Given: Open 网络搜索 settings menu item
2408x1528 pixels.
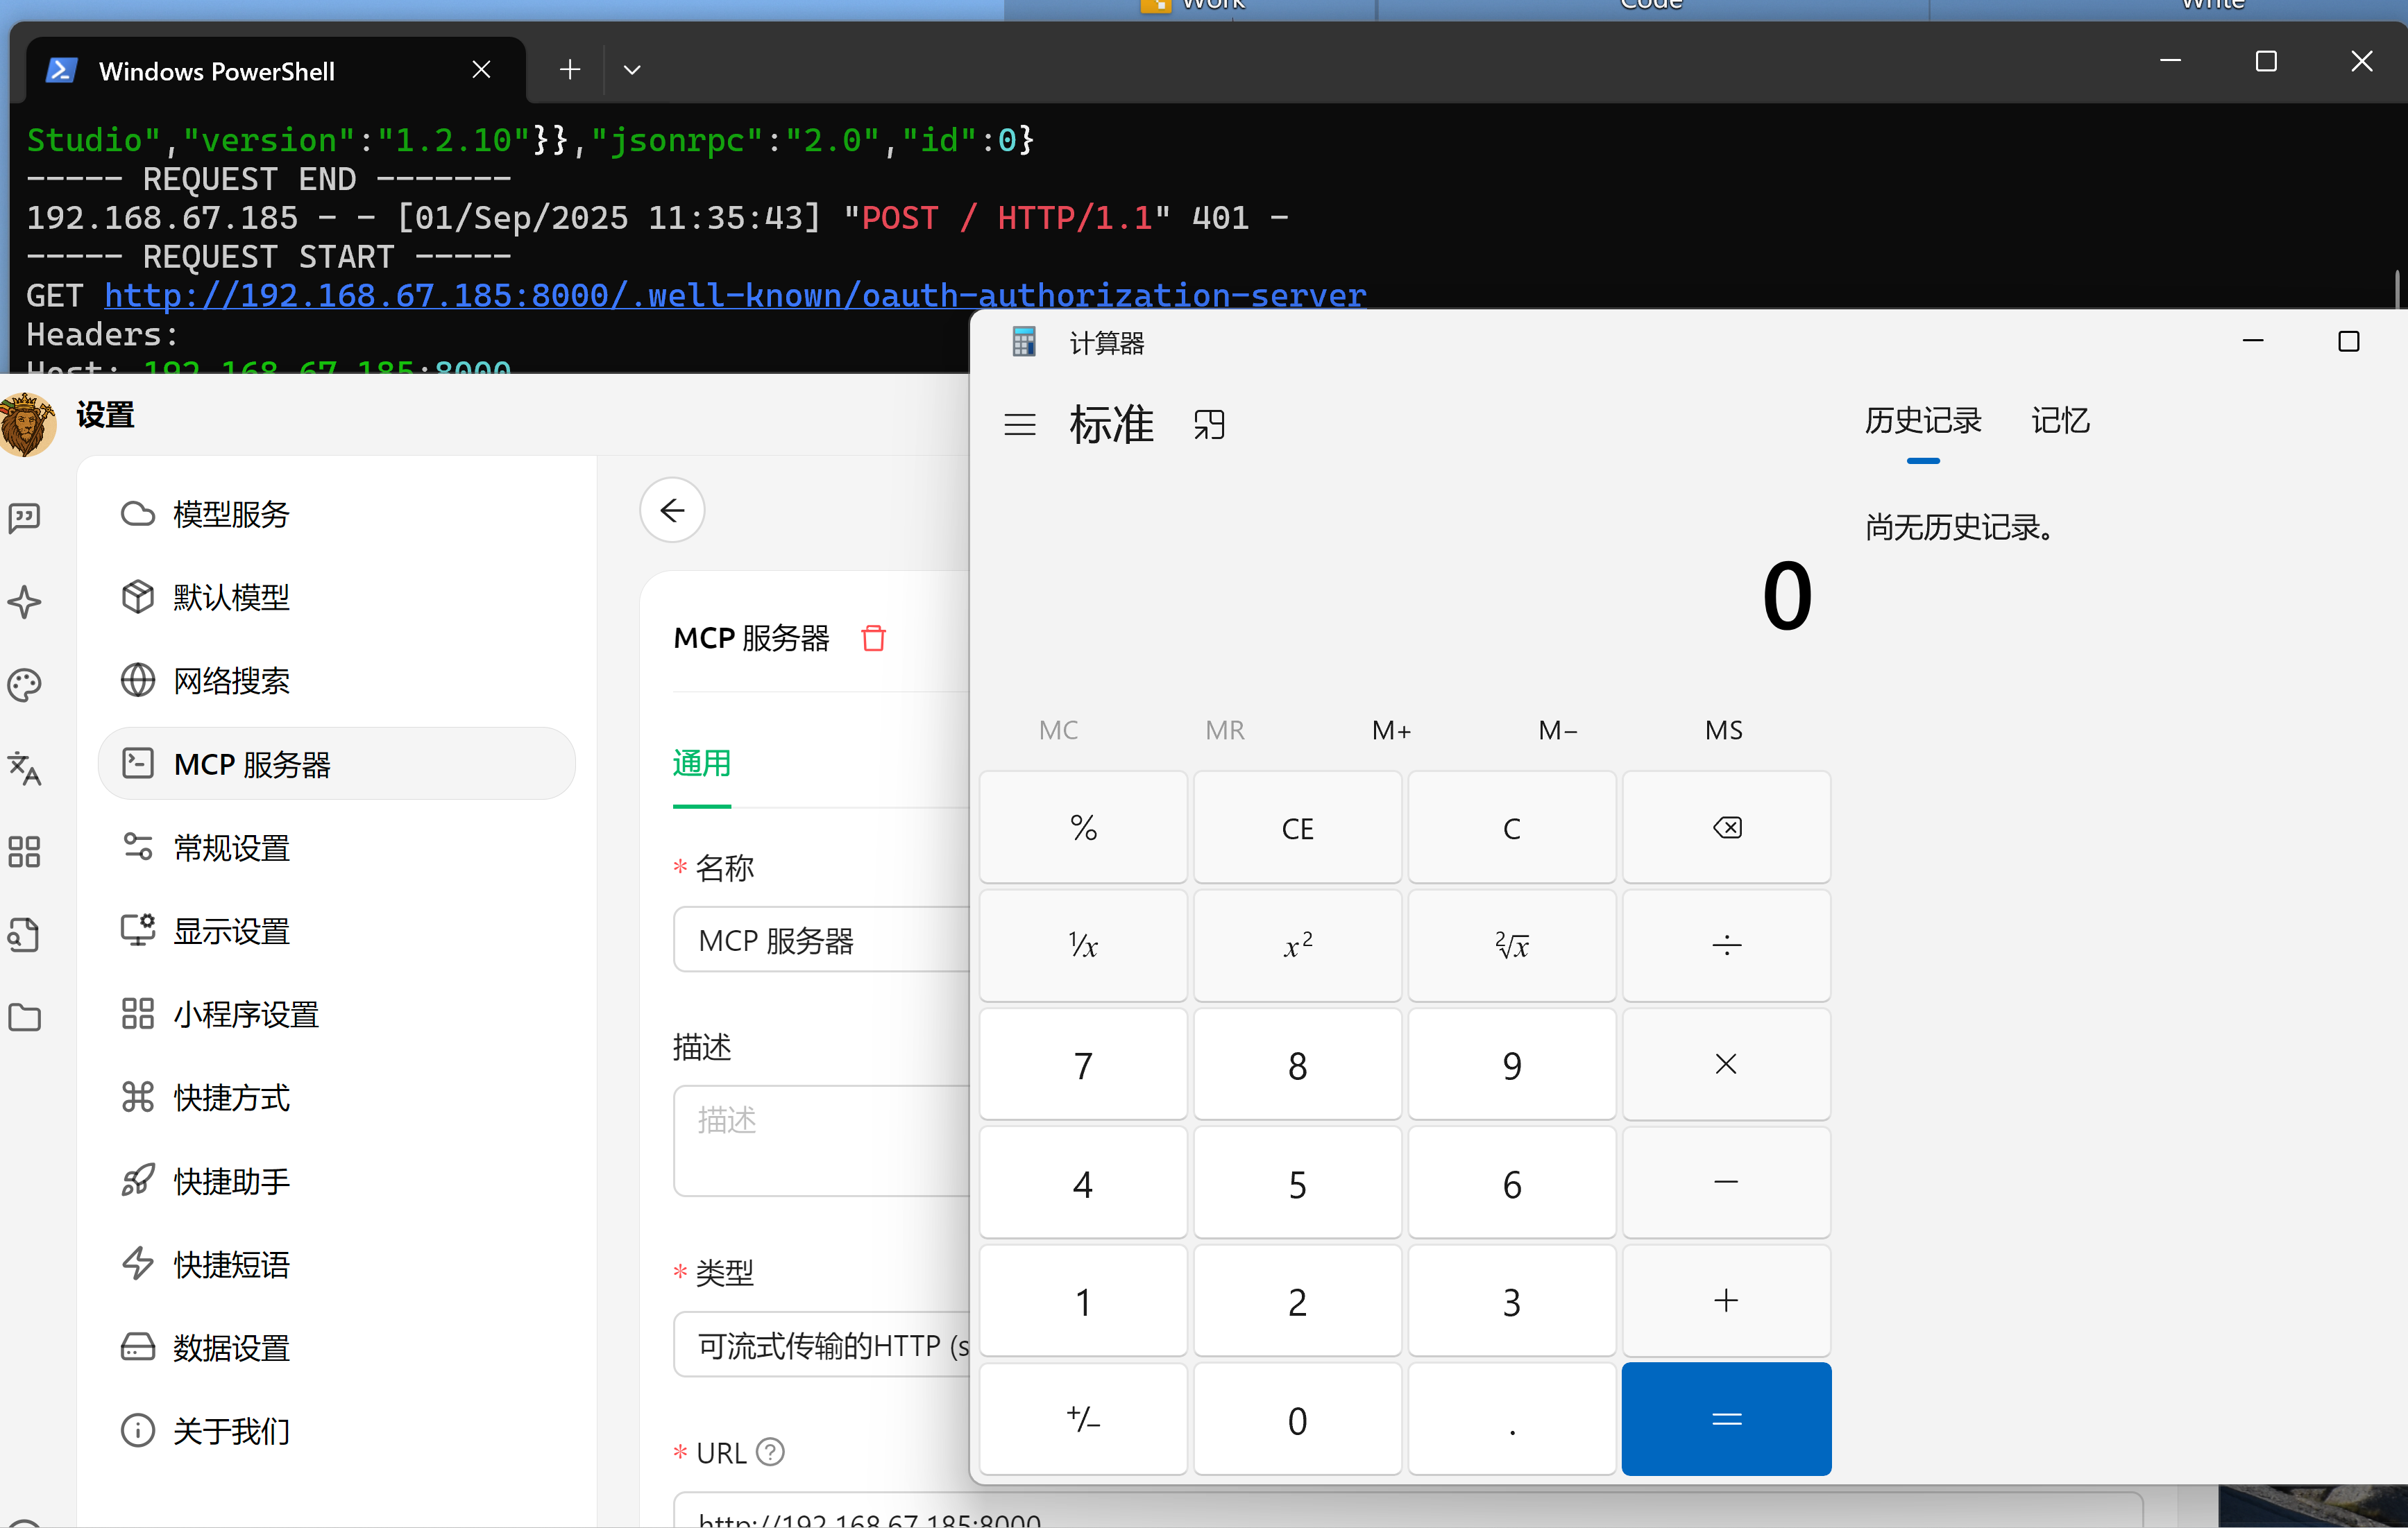Looking at the screenshot, I should (x=231, y=680).
